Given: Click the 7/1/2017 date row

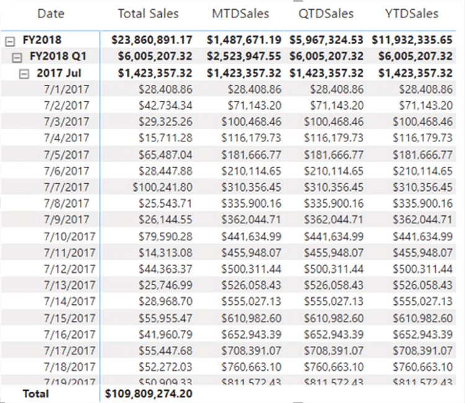Looking at the screenshot, I should [x=66, y=89].
